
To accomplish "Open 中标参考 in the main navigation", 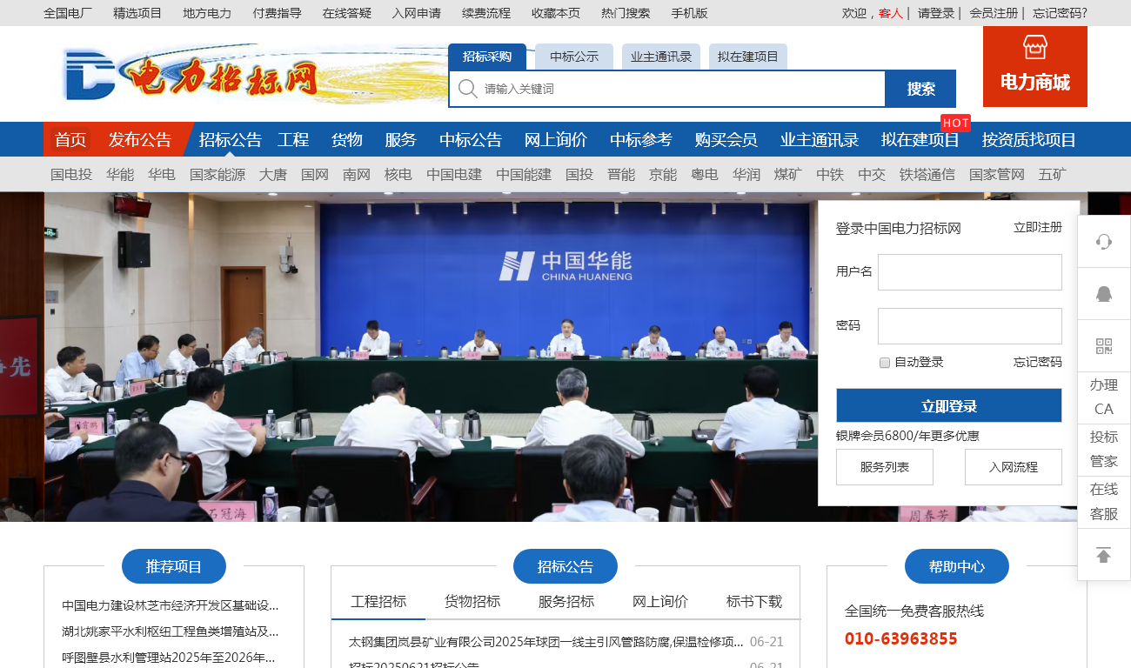I will point(641,139).
